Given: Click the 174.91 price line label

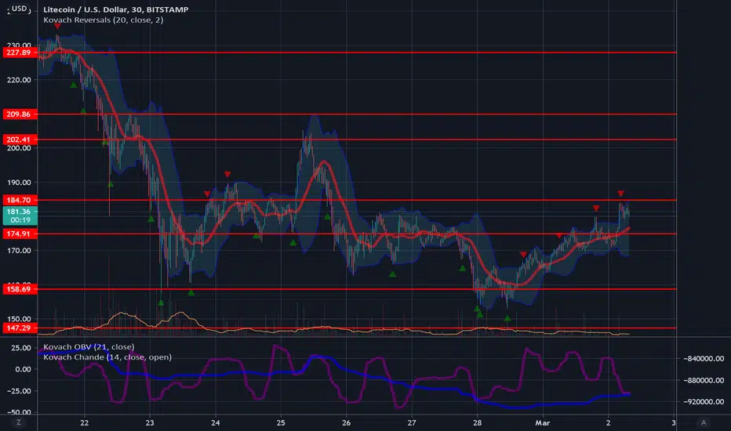Looking at the screenshot, I should click(x=20, y=234).
